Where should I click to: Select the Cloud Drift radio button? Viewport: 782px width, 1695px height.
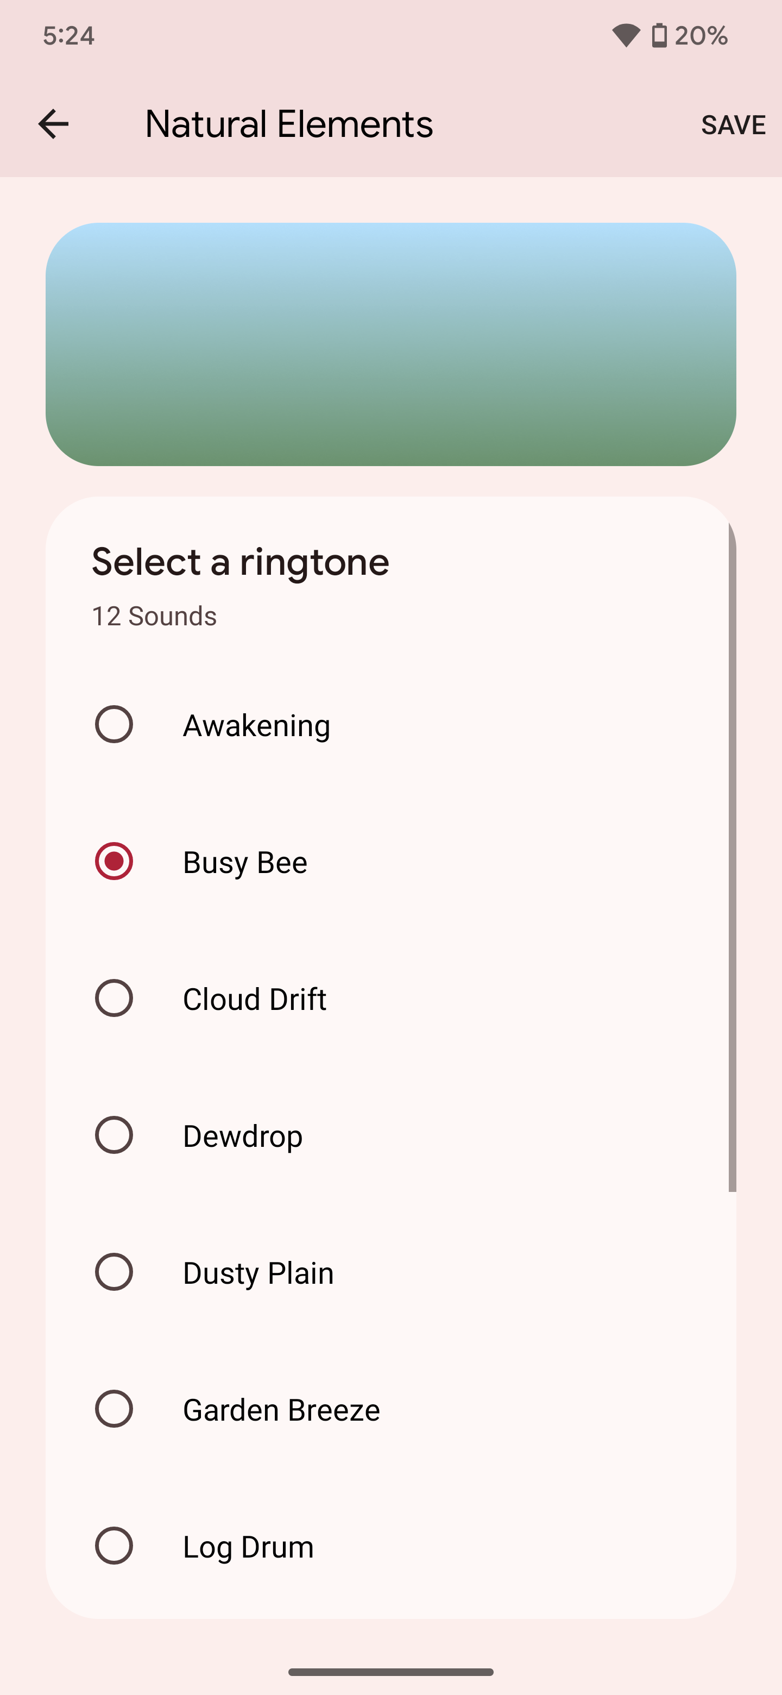click(x=114, y=998)
